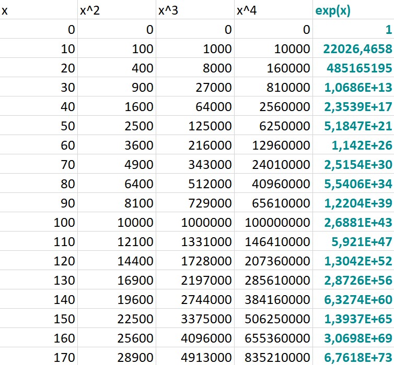The height and width of the screenshot is (365, 394).
Task: Select the cell showing 1,3937E+65
Action: pyautogui.click(x=354, y=319)
